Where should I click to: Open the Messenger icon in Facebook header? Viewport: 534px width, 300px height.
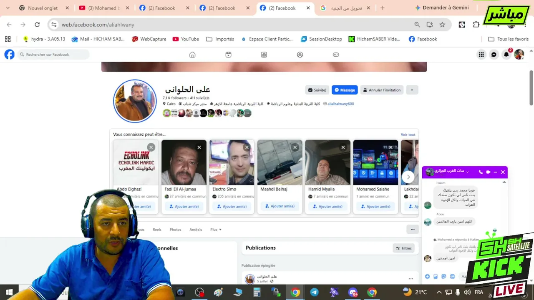point(494,55)
